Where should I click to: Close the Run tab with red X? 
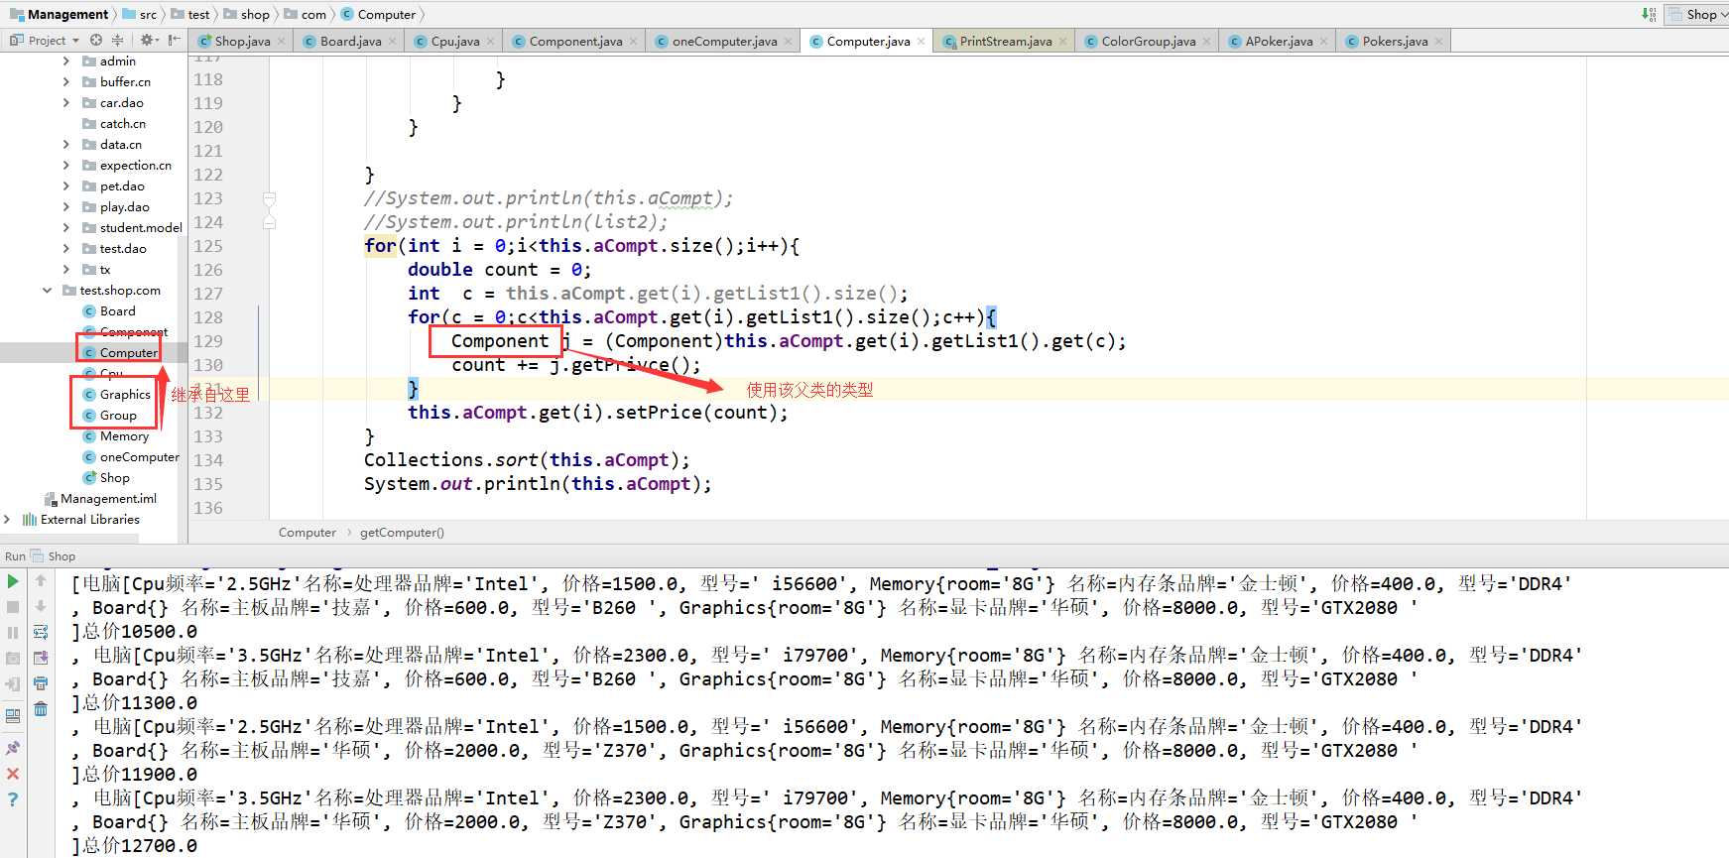click(13, 773)
